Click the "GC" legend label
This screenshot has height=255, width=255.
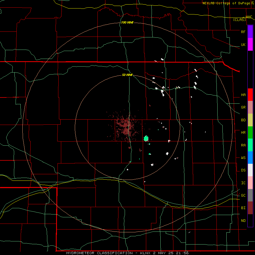click(243, 195)
